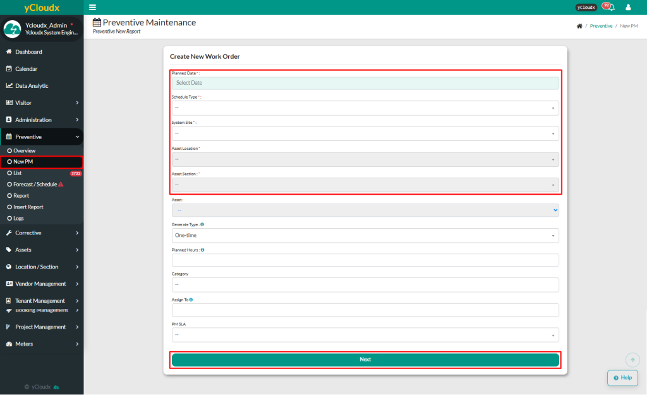Expand the Corrective sidebar menu
The width and height of the screenshot is (647, 395).
point(42,233)
